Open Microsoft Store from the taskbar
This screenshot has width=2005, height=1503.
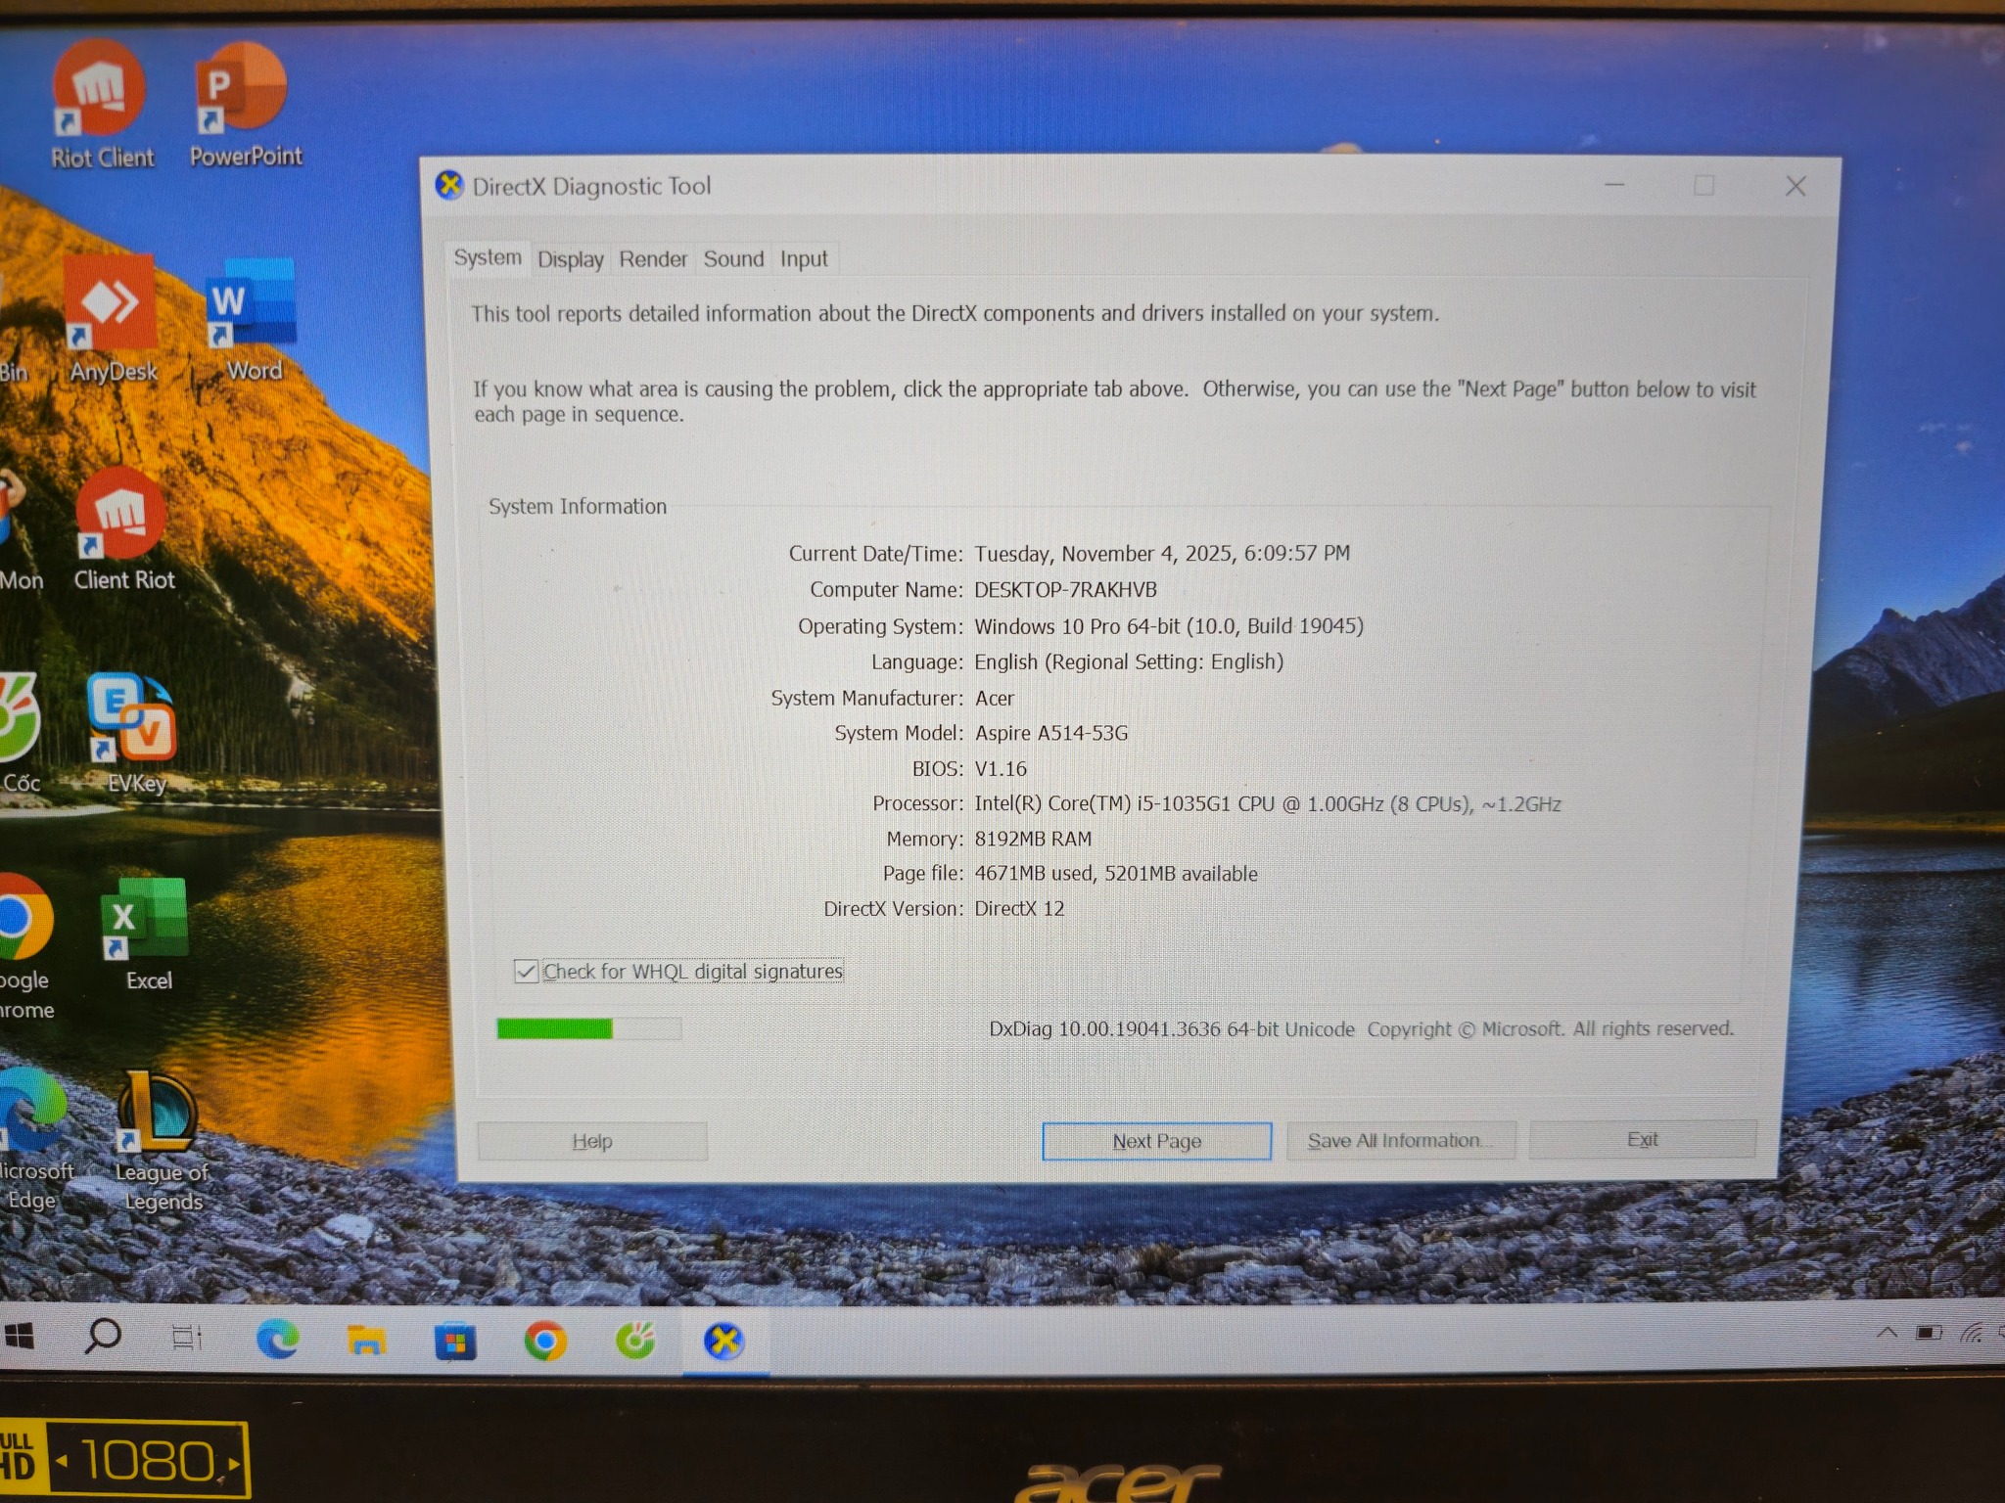(x=455, y=1341)
